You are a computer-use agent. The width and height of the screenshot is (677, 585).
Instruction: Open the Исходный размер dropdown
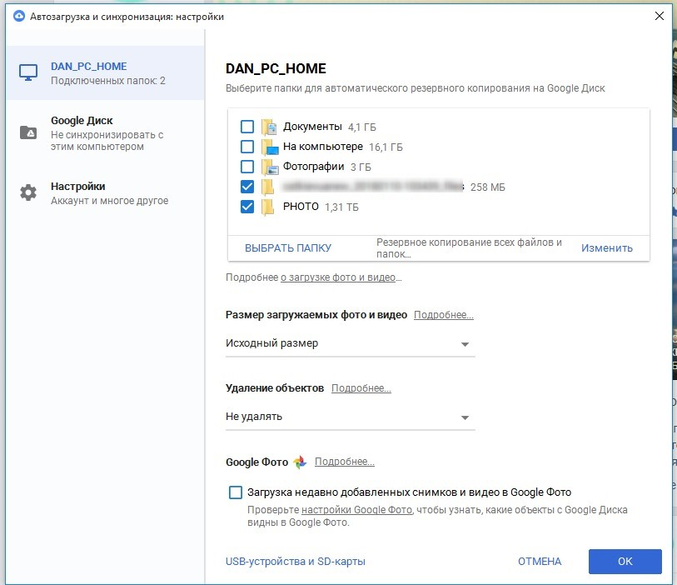pos(350,343)
